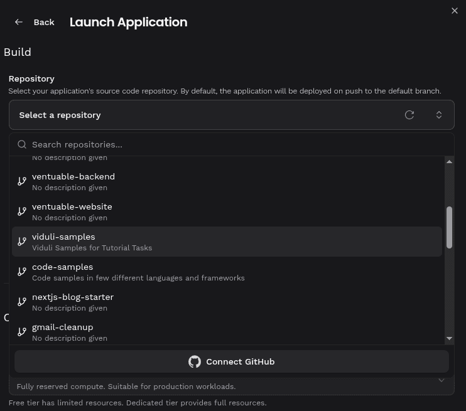Pick the code-samples repository
This screenshot has height=411, width=466.
[227, 272]
